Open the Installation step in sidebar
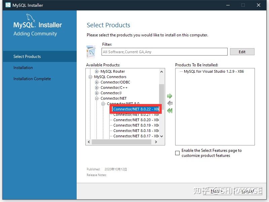This screenshot has height=202, width=269. click(23, 68)
